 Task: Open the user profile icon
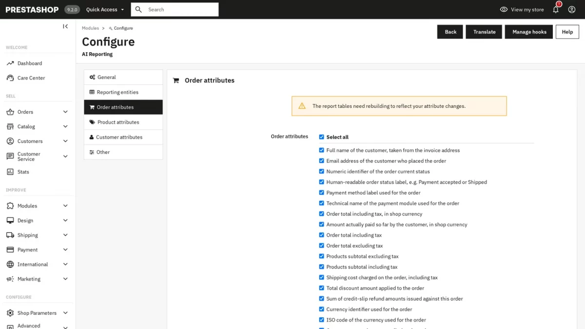[572, 9]
